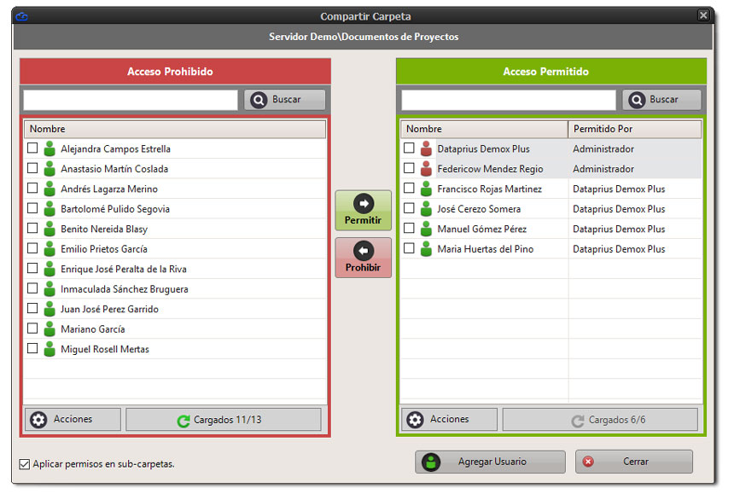
Task: Click green user icon of Alejandra Campos Estrella
Action: point(50,148)
